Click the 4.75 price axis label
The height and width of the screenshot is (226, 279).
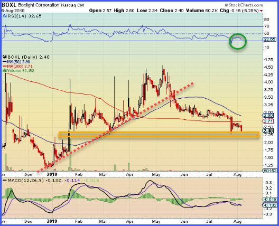tap(268, 60)
